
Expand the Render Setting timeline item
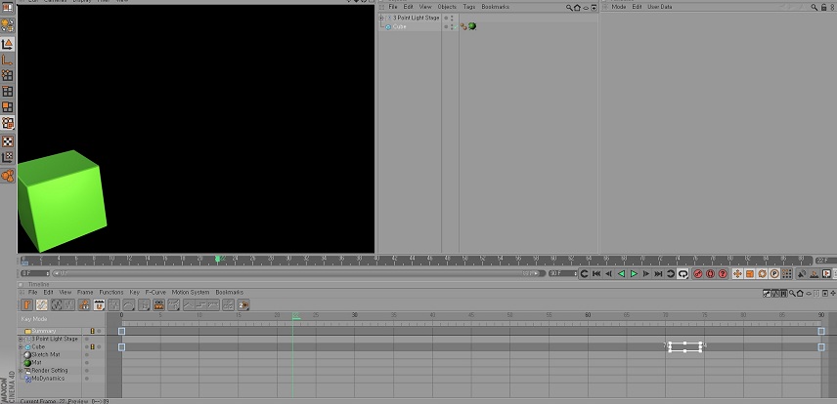21,371
